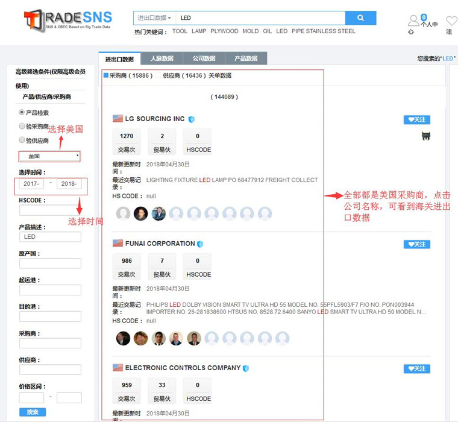Open third contact photo under FUNAI CORPORATION
The image size is (458, 422).
pyautogui.click(x=158, y=338)
